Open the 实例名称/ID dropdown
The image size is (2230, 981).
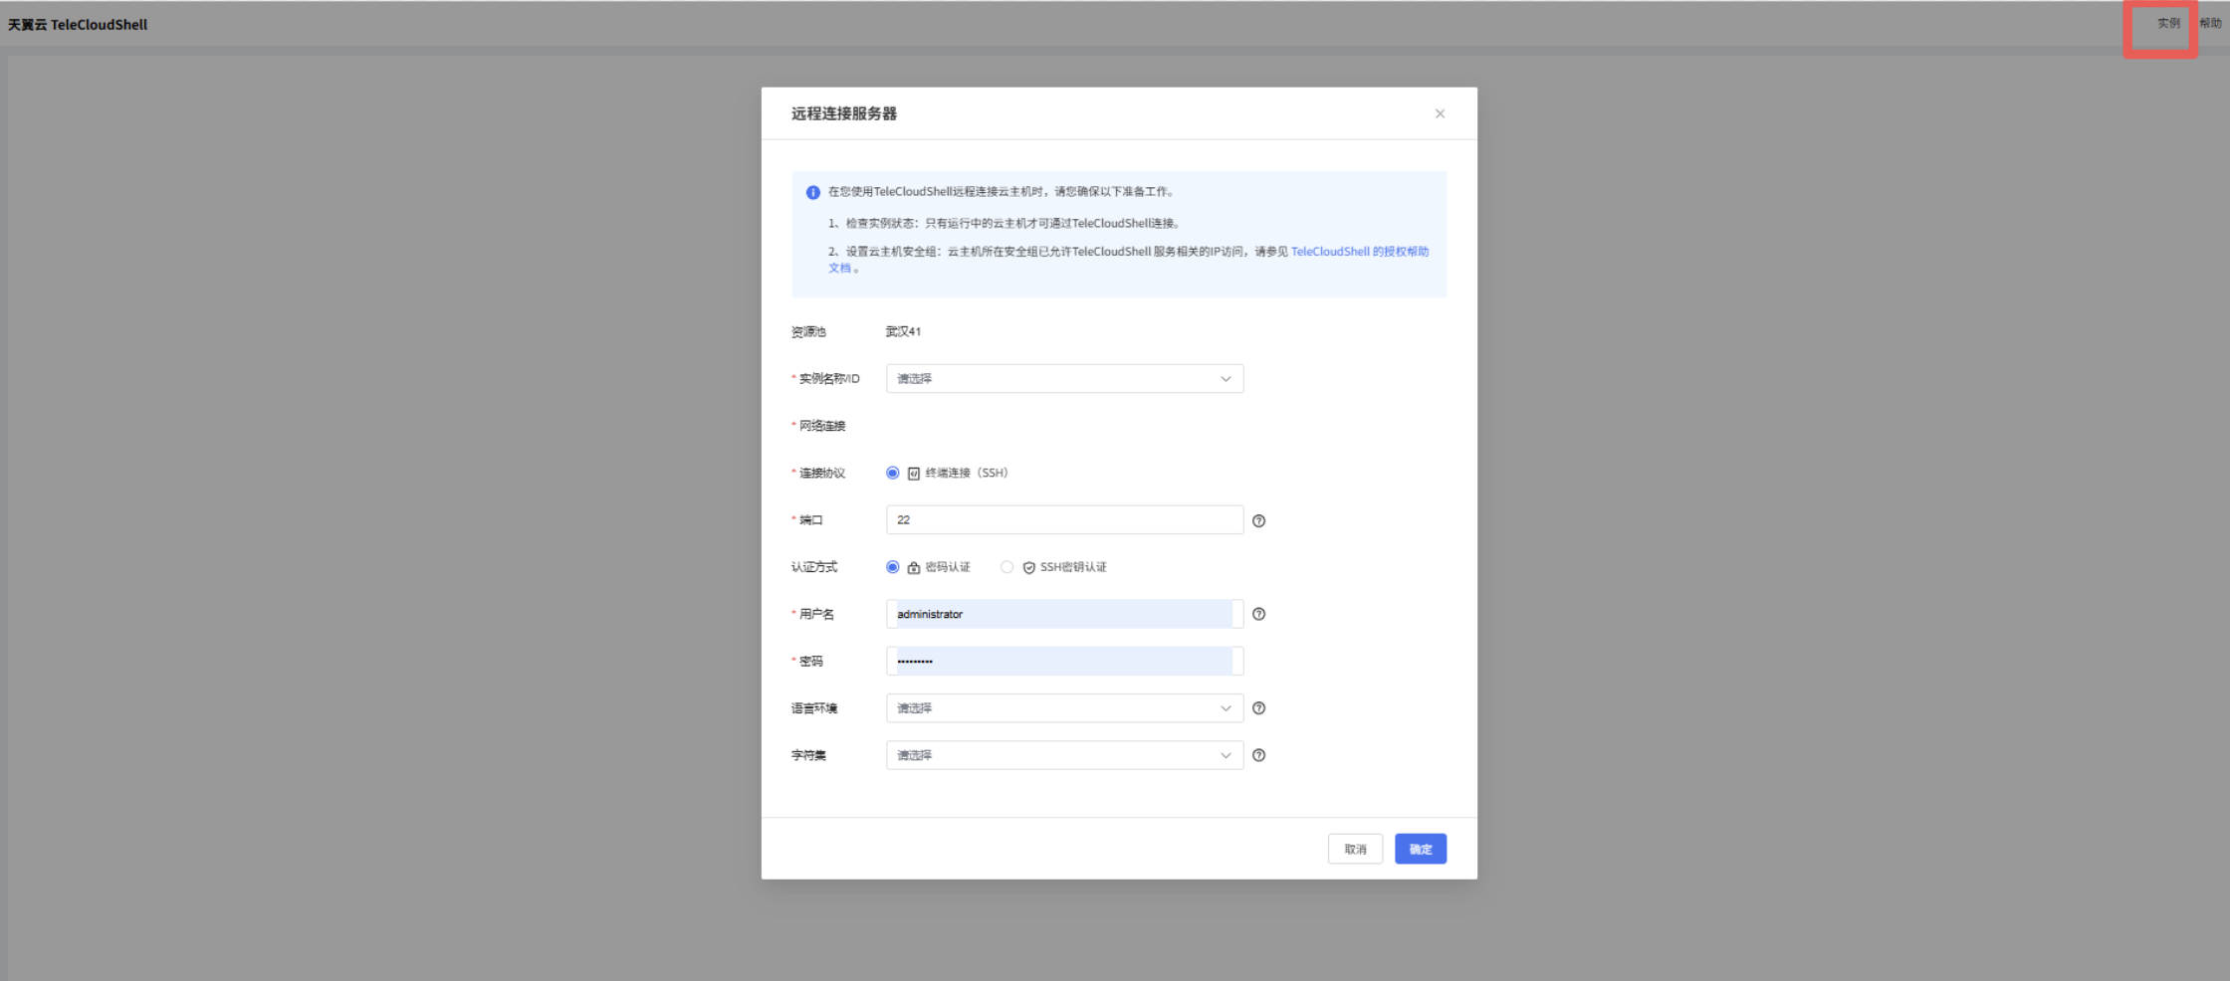point(1064,378)
